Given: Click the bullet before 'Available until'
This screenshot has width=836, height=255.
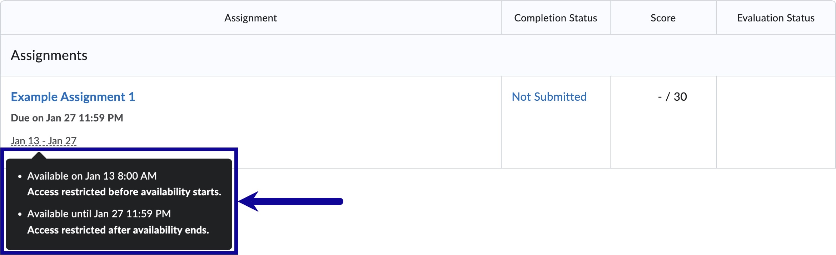Looking at the screenshot, I should 20,214.
